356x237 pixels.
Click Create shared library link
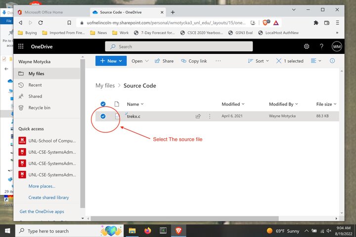[48, 197]
